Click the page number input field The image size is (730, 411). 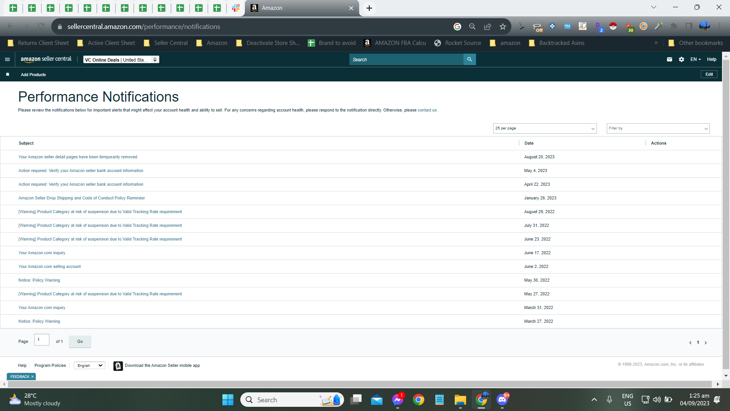pyautogui.click(x=42, y=340)
